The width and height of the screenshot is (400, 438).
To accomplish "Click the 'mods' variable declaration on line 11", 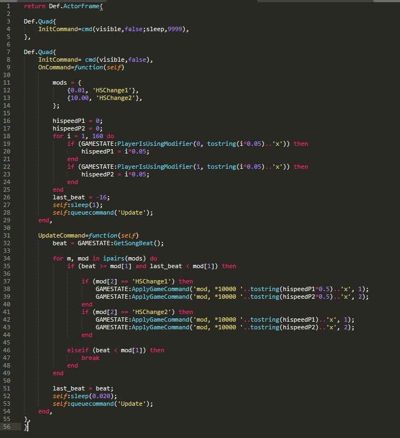I will click(x=59, y=82).
